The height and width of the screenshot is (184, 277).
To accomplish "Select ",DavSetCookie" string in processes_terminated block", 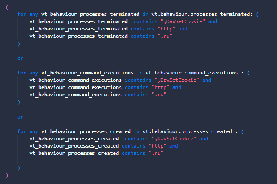I will click(183, 22).
